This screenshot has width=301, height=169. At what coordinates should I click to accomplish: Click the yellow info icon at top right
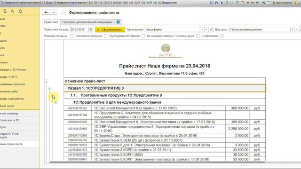click(296, 3)
